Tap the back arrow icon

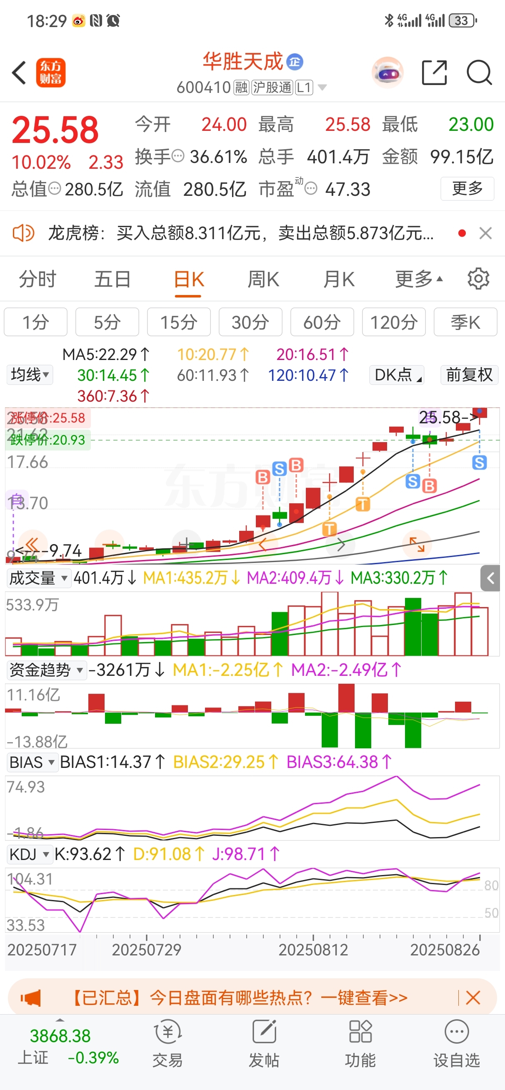(19, 73)
